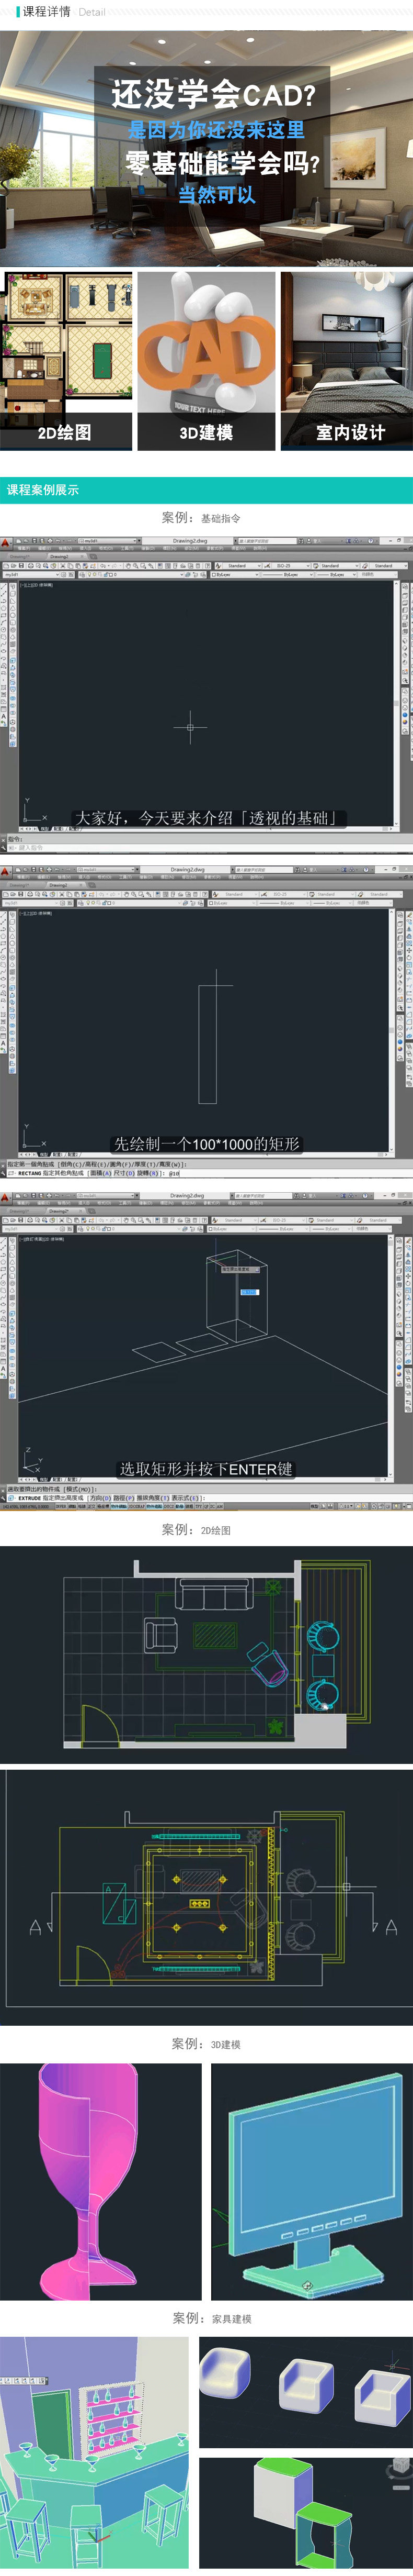Open the 还没学会CAD? office banner image
413x2576 pixels.
(x=206, y=149)
